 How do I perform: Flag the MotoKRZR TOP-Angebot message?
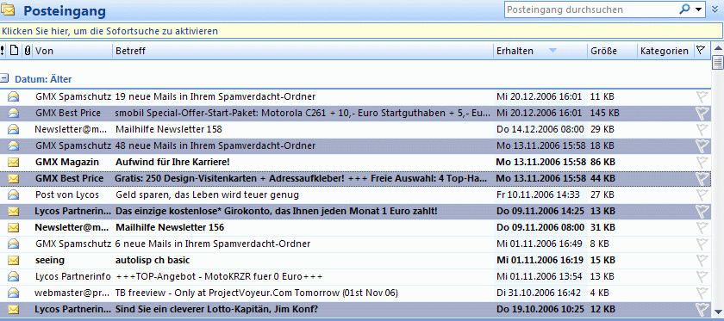click(x=702, y=276)
